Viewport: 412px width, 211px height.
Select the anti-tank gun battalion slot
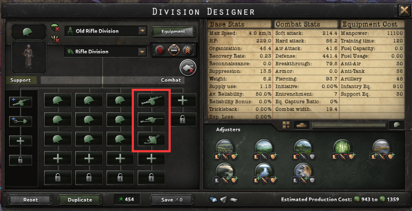pyautogui.click(x=151, y=120)
